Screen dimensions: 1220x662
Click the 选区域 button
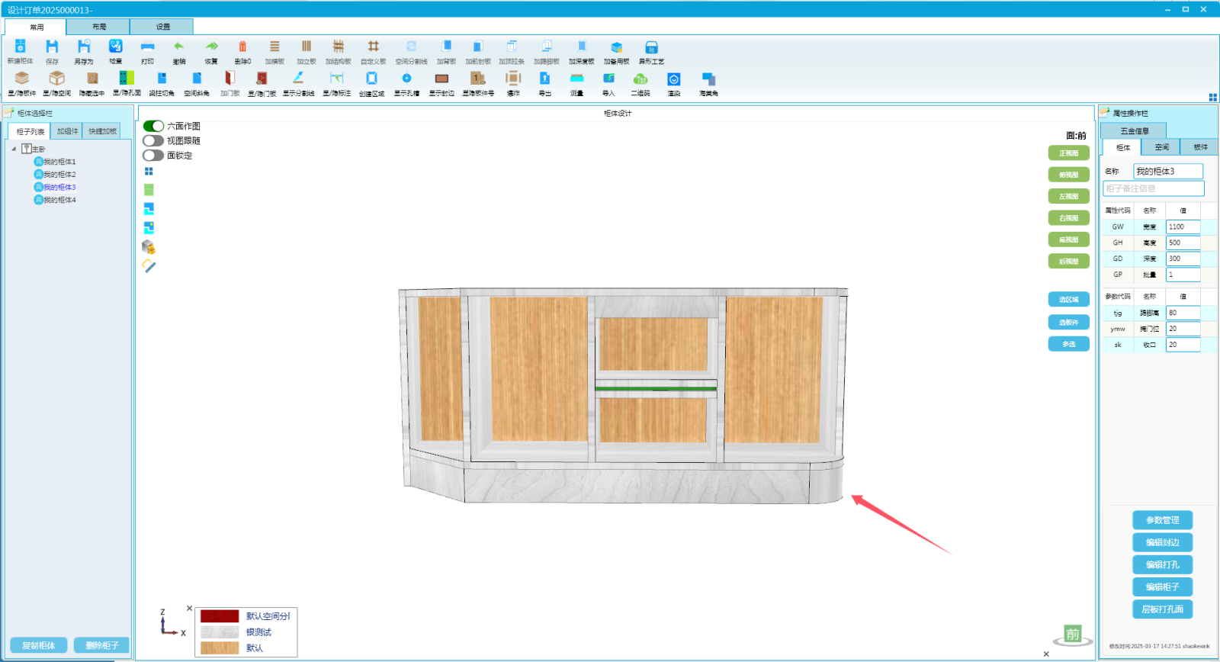click(1068, 300)
